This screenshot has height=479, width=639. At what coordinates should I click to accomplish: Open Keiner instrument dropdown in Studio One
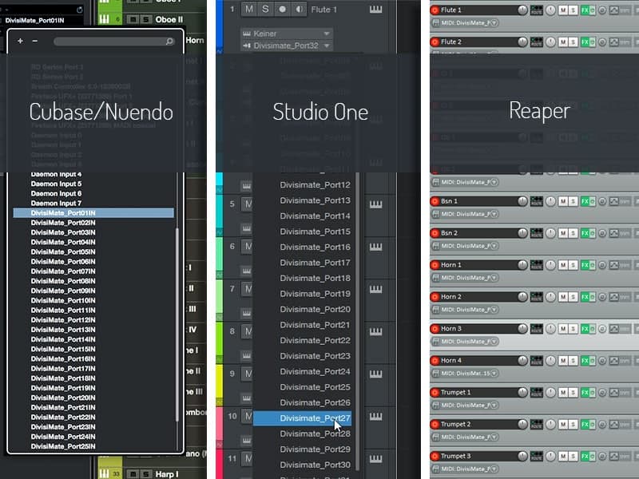287,34
